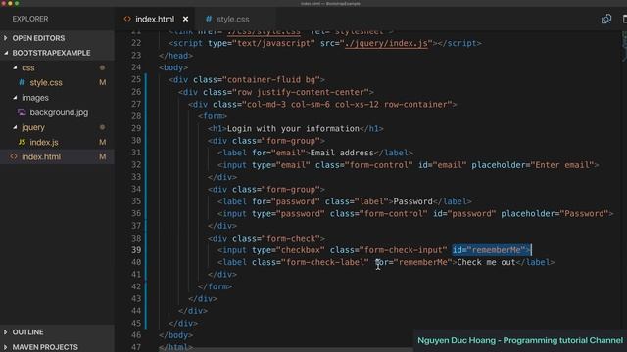
Task: Collapse the images folder arrow
Action: (15, 98)
